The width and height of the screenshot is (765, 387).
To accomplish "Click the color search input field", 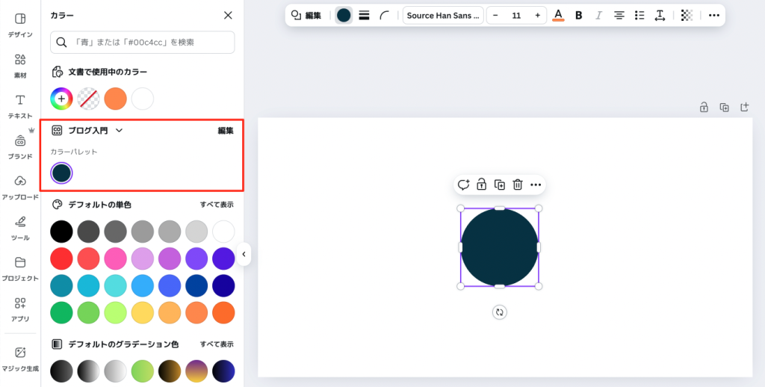I will [x=142, y=43].
